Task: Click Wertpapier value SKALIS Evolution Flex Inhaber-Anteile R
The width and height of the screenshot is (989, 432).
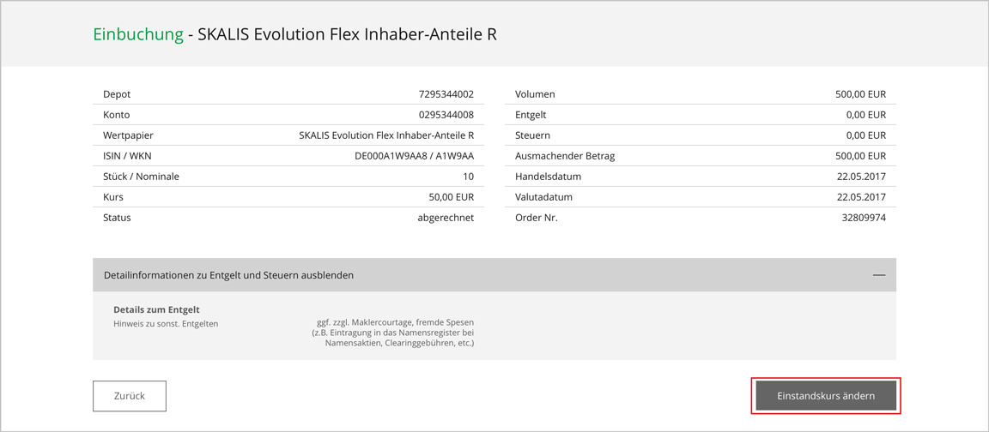Action: point(386,135)
